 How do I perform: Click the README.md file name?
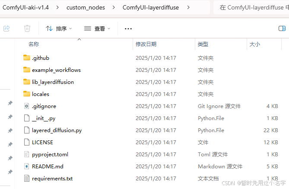point(48,167)
